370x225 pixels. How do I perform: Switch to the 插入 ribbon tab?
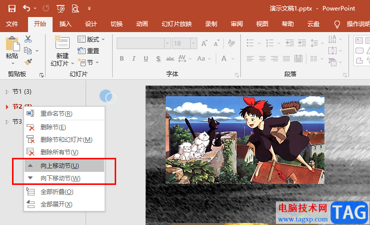(x=66, y=24)
